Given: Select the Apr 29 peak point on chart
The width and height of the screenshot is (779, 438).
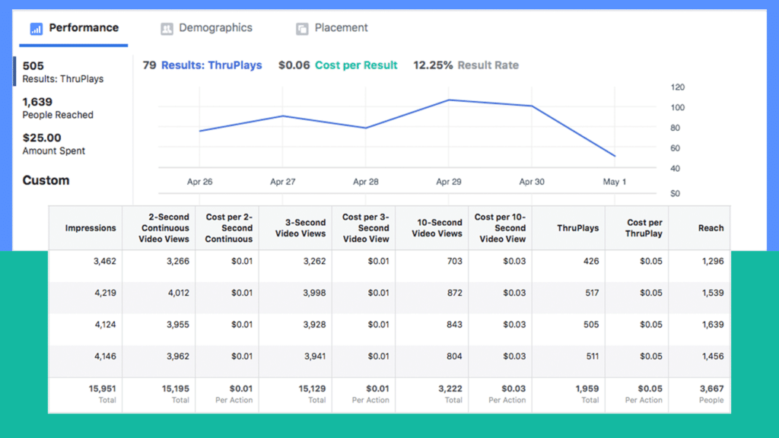Looking at the screenshot, I should (450, 99).
